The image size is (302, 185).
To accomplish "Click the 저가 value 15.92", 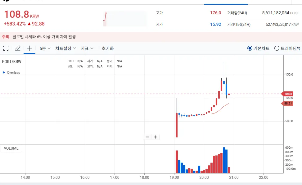I will point(215,25).
